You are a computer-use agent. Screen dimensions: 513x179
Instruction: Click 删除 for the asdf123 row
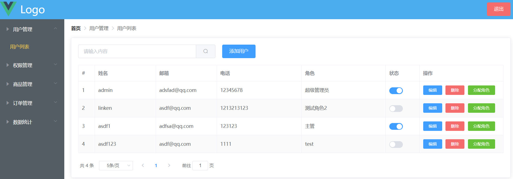455,144
